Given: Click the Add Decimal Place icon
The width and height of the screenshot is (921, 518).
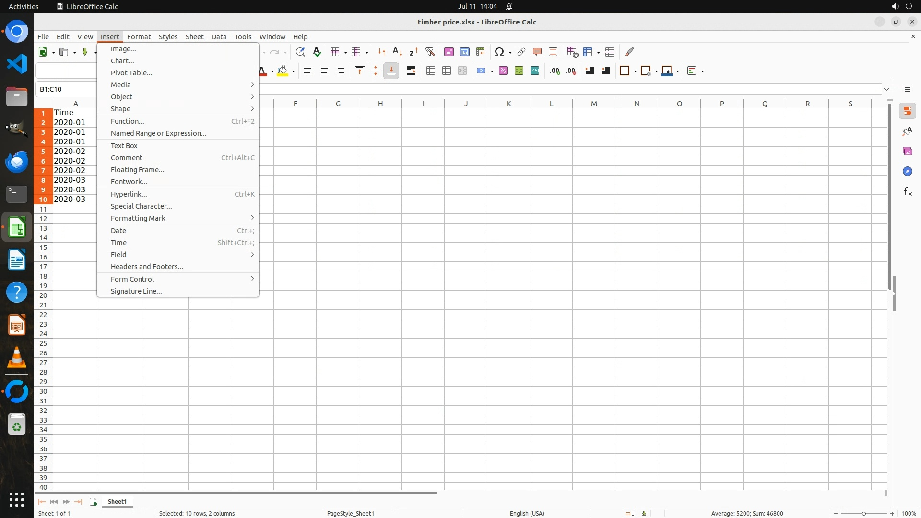Looking at the screenshot, I should pyautogui.click(x=555, y=71).
